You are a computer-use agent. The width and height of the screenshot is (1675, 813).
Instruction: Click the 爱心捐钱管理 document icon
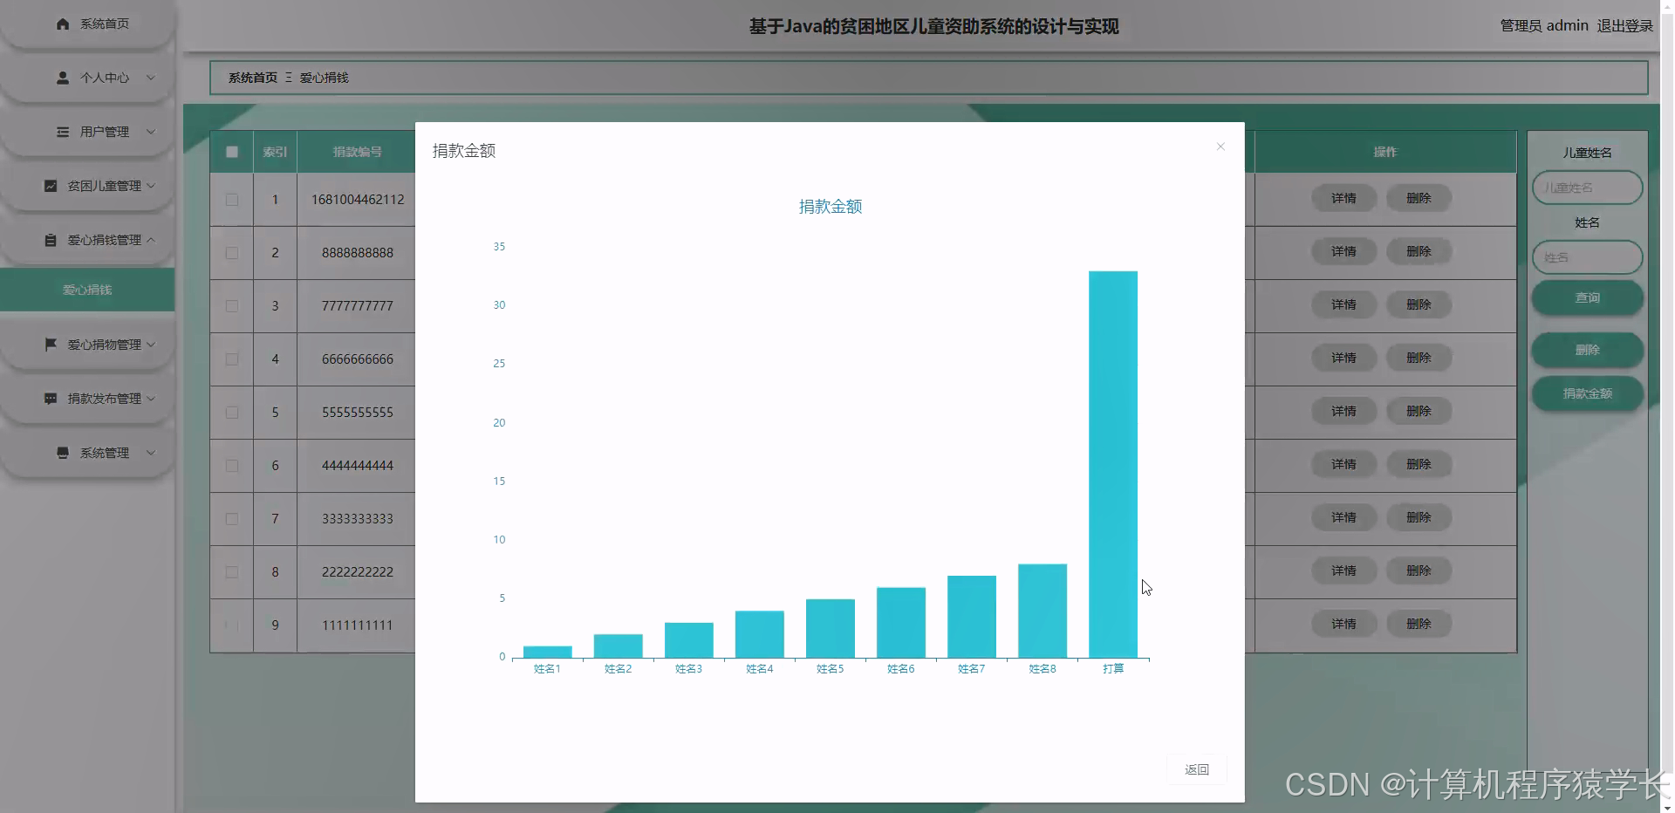tap(51, 239)
